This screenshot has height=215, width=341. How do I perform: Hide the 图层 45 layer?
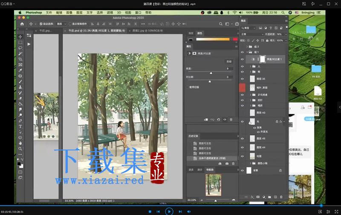242,139
